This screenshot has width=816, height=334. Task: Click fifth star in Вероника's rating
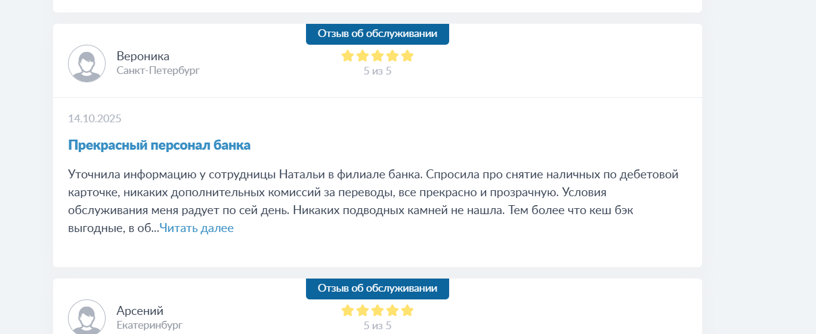[407, 56]
